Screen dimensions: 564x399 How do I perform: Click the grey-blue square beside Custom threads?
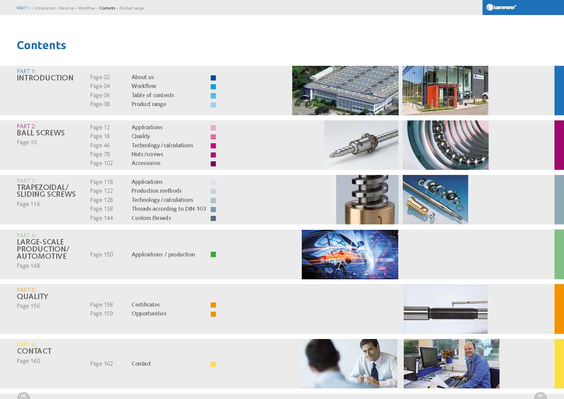(213, 218)
